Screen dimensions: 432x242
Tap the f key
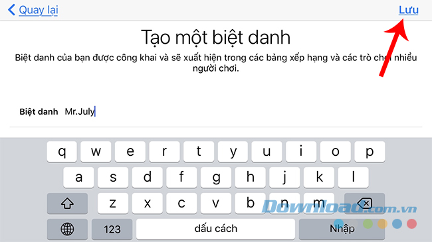tap(181, 178)
